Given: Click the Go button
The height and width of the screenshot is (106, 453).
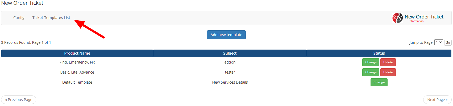Looking at the screenshot, I should pos(448,43).
